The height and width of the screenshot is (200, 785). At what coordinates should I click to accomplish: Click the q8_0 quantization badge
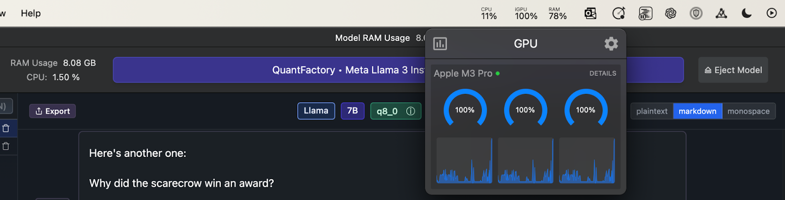tap(396, 111)
